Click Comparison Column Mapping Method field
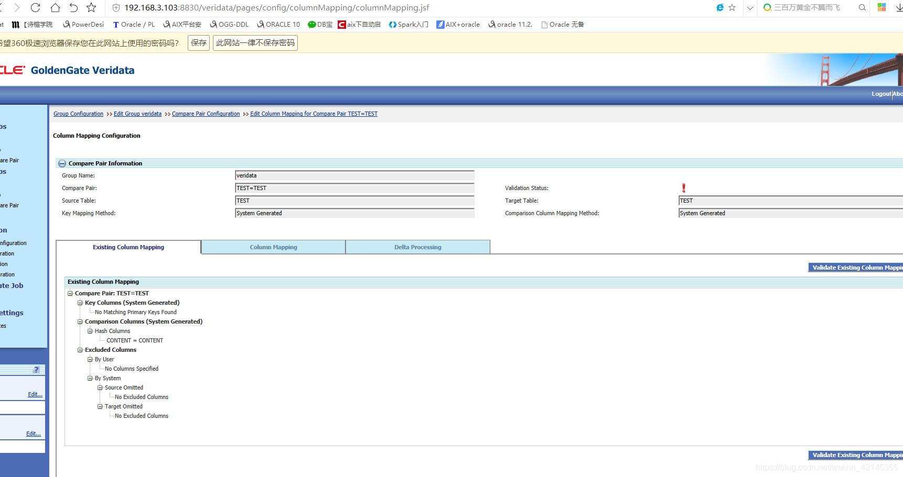This screenshot has height=477, width=903. click(x=790, y=213)
